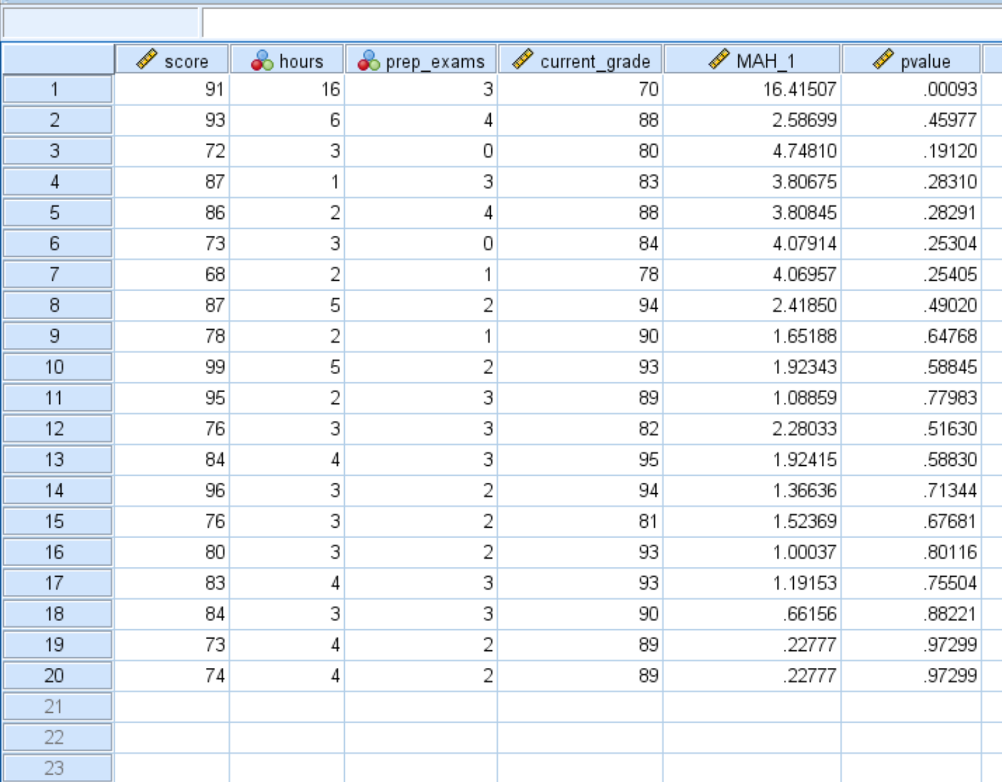Select row header 2

point(57,120)
